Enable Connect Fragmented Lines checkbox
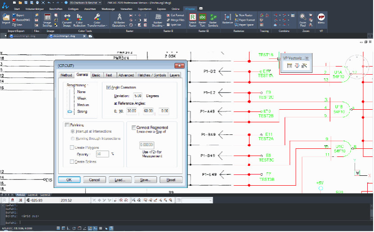The height and width of the screenshot is (232, 374). tap(134, 128)
